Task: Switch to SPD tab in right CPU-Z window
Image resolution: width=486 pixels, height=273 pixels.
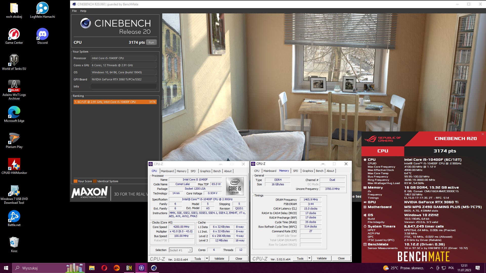Action: coord(296,171)
